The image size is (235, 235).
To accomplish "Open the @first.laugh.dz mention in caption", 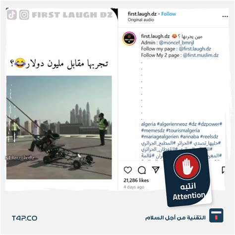I will point(195,49).
